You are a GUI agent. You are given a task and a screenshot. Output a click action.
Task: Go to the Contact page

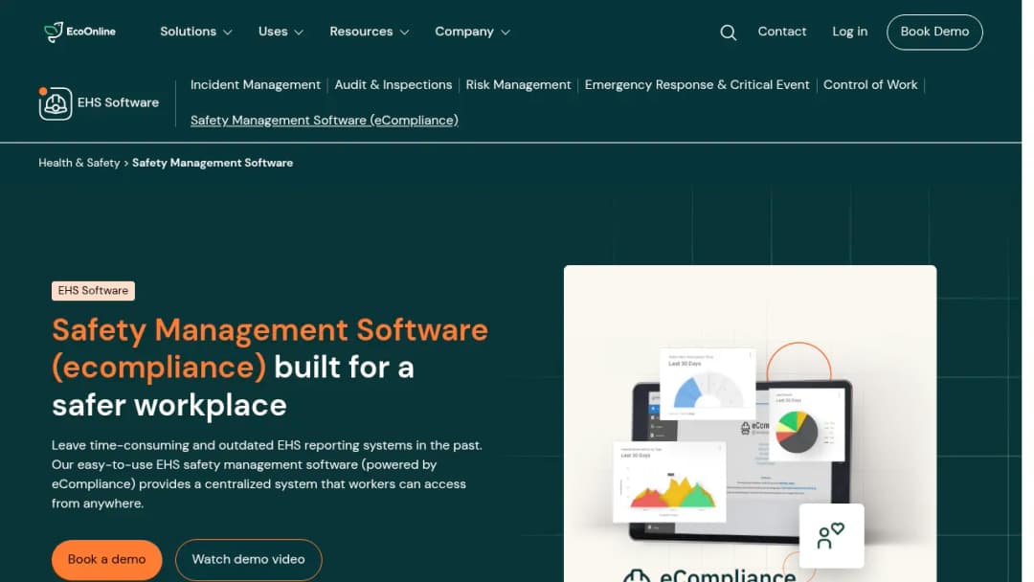(x=781, y=32)
